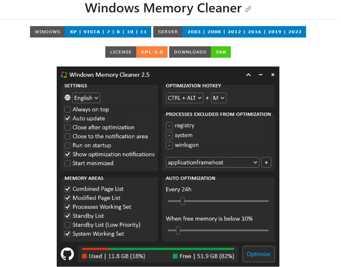Uncheck Auto update option
Image resolution: width=341 pixels, height=267 pixels.
(x=67, y=118)
